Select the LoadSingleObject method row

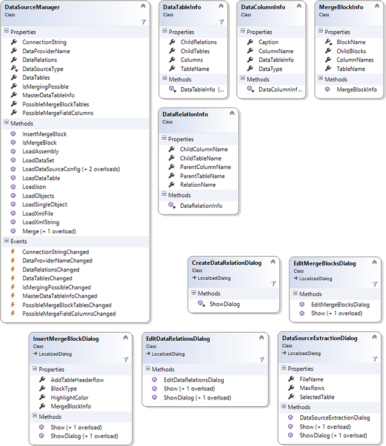tap(45, 204)
